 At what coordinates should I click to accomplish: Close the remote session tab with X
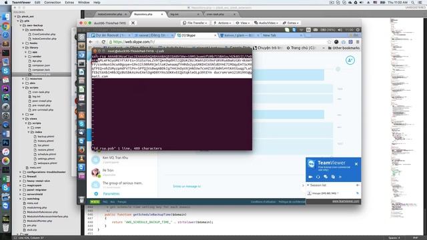tap(133, 23)
